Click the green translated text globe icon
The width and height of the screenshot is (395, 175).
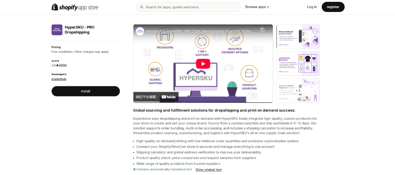(x=134, y=170)
